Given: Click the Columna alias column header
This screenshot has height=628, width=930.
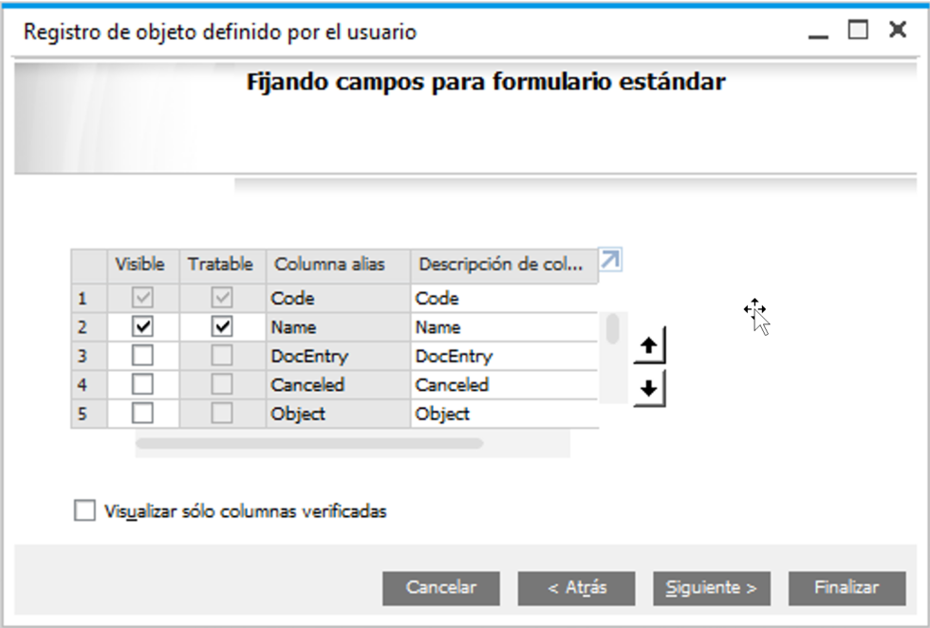Looking at the screenshot, I should click(338, 266).
